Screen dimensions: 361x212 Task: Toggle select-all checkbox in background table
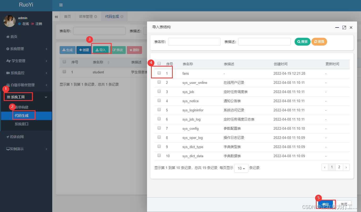[x=64, y=62]
